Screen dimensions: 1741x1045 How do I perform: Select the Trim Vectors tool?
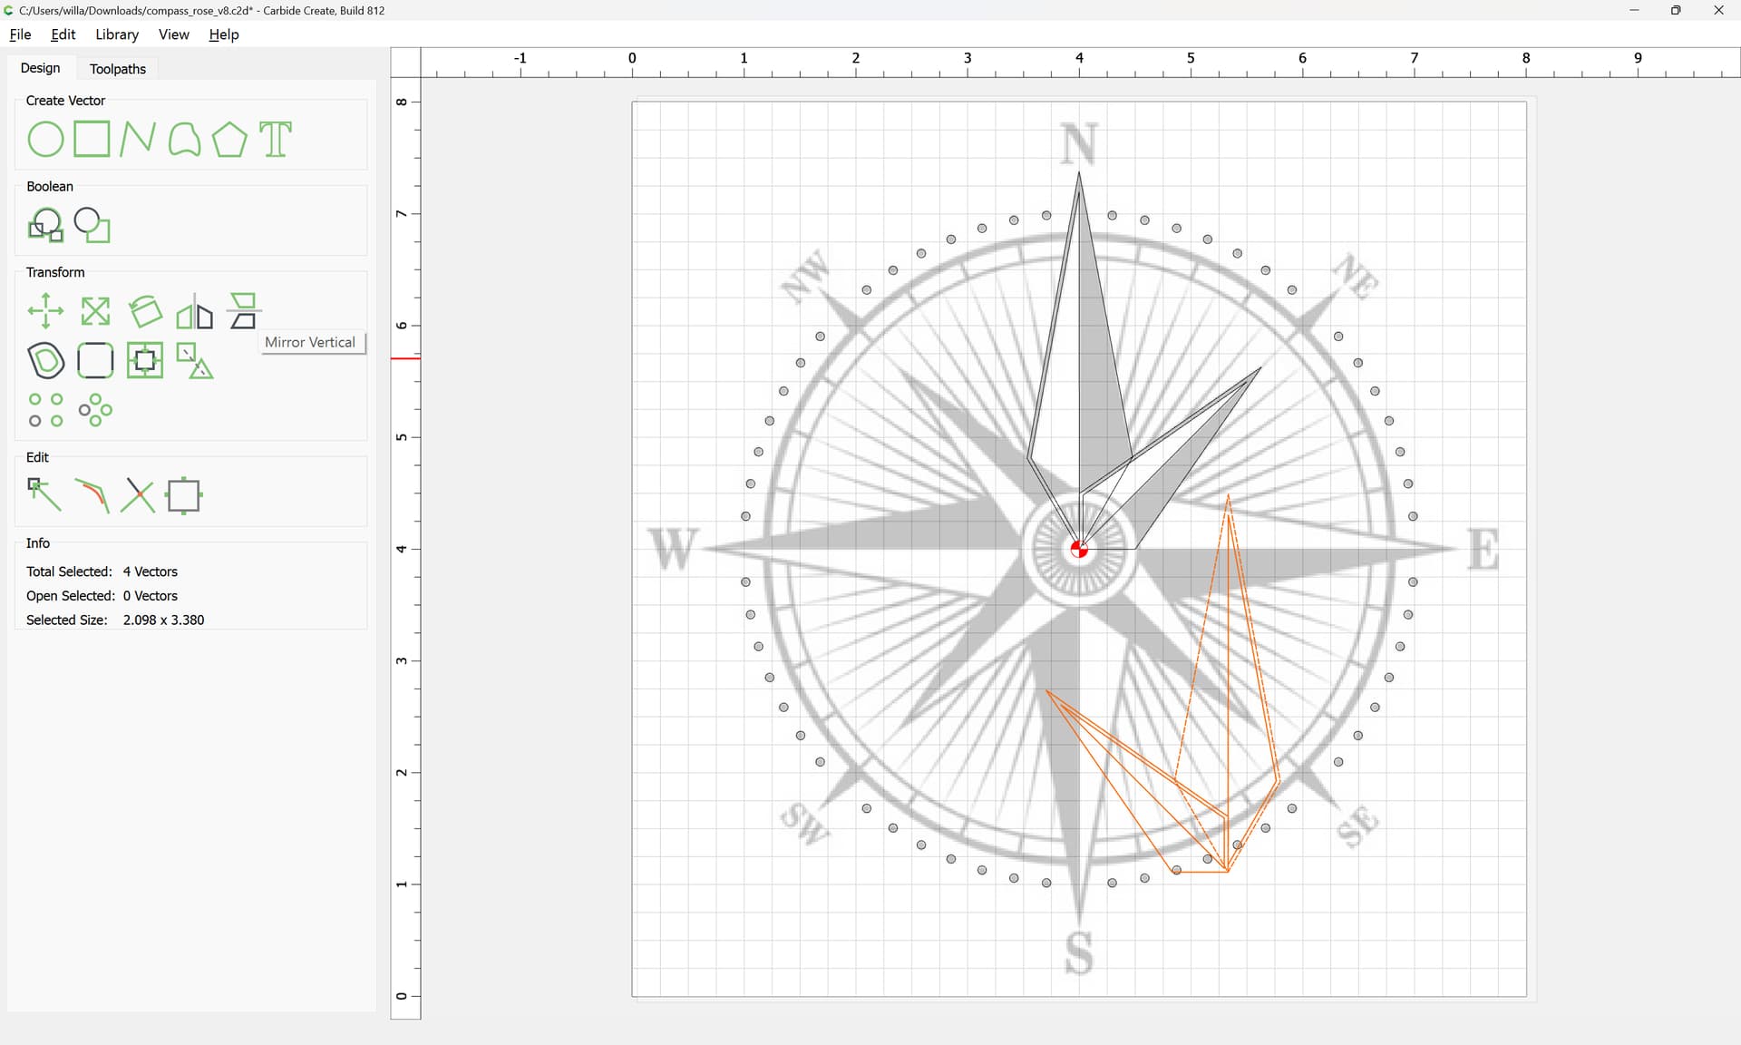138,496
